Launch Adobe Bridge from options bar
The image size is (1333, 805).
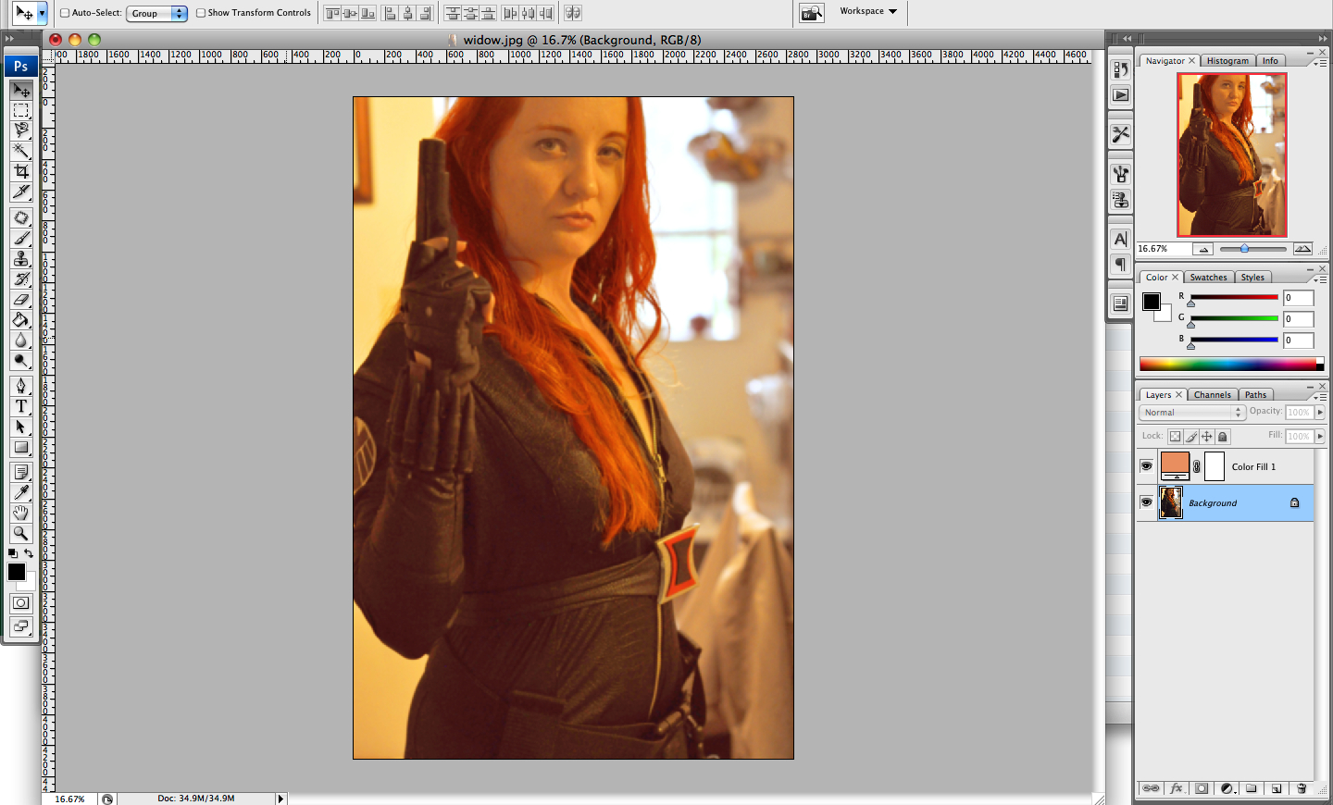[812, 13]
